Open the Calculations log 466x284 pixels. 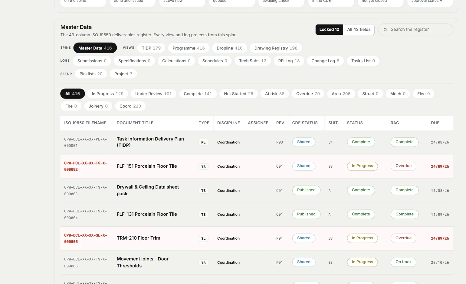(176, 61)
